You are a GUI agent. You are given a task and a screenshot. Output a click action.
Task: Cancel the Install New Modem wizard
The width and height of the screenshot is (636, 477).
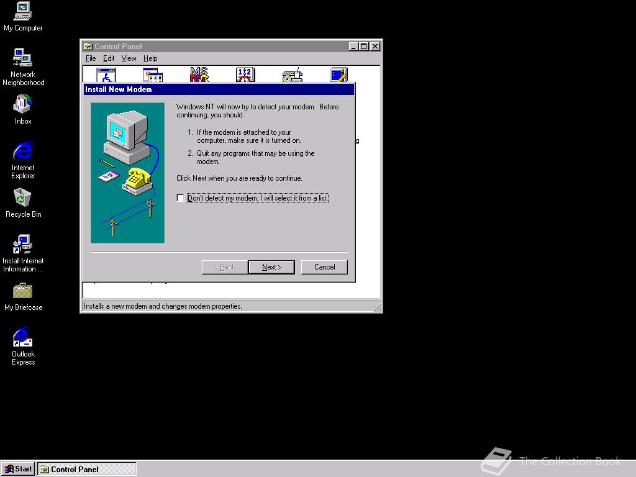coord(324,267)
